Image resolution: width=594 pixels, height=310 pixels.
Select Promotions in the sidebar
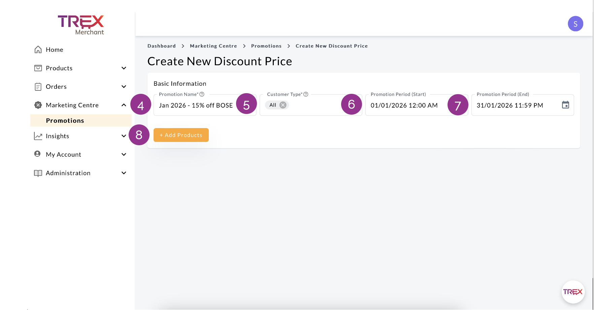[x=65, y=121]
